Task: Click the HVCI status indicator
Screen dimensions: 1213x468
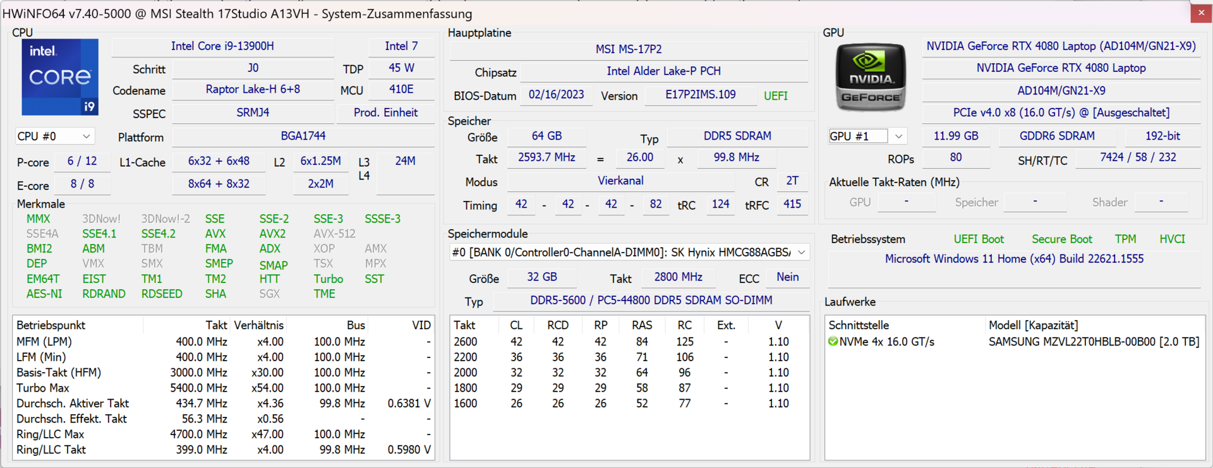Action: [1172, 239]
